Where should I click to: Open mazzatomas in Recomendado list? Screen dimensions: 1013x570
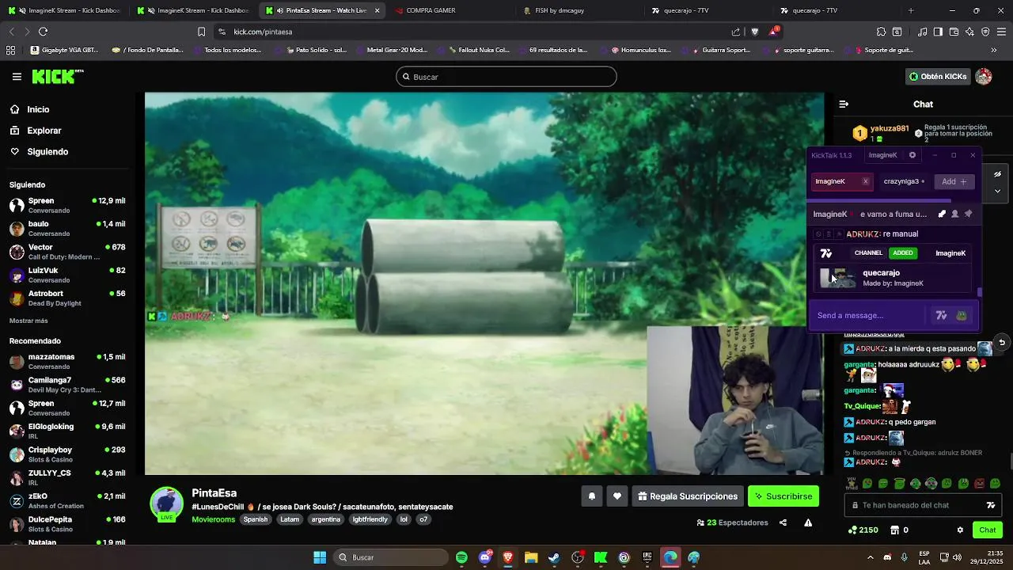[67, 361]
